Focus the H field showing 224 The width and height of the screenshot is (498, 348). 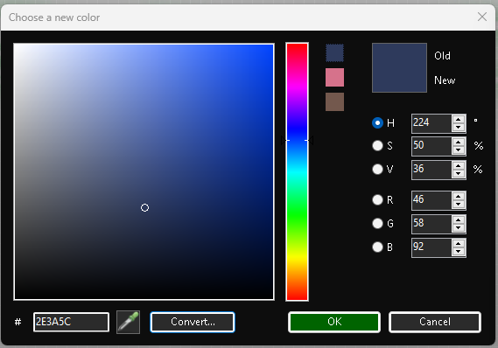431,123
